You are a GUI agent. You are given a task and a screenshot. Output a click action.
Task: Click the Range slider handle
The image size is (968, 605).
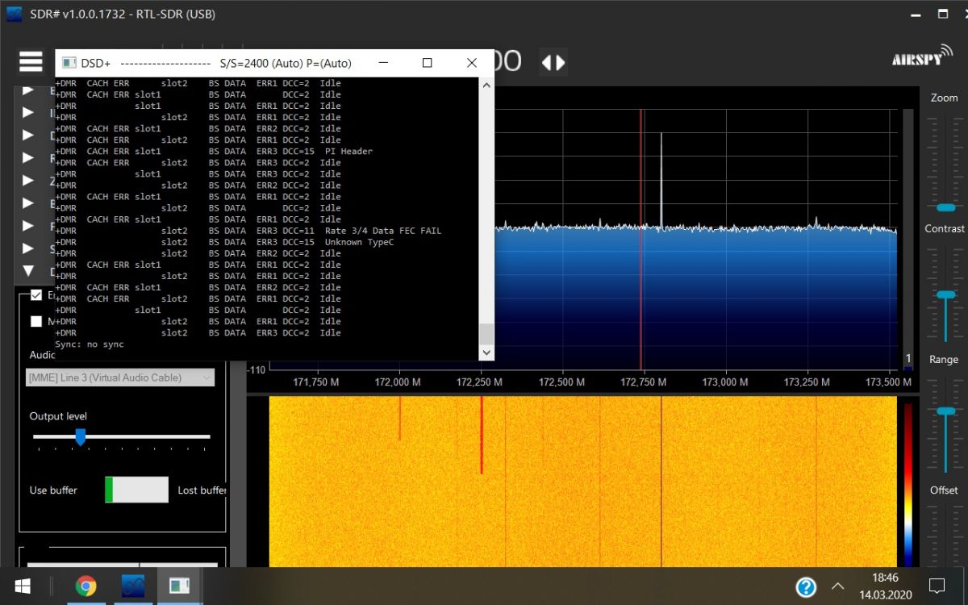(945, 411)
